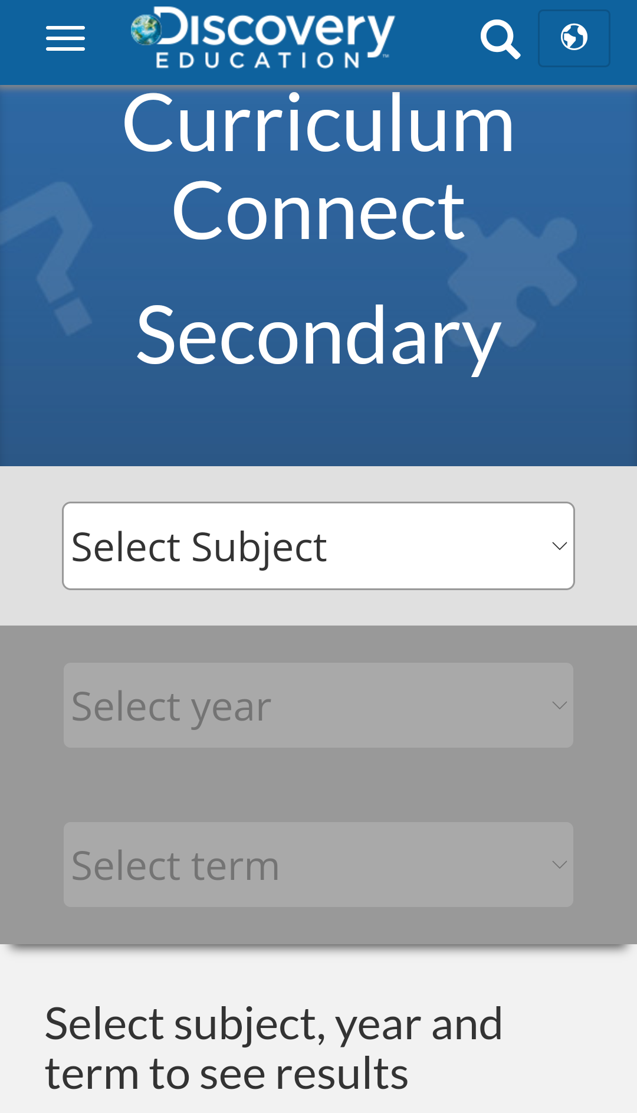Open the Select Subject dropdown

[x=318, y=545]
